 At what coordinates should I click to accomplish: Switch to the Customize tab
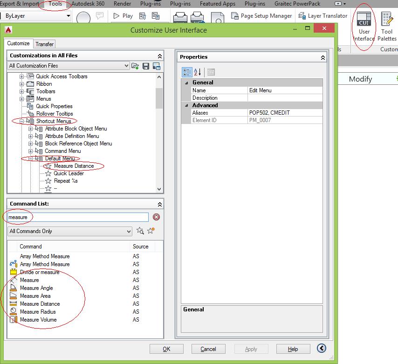pos(18,43)
